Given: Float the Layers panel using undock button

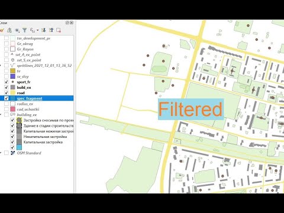Looking at the screenshot, I should (x=67, y=22).
